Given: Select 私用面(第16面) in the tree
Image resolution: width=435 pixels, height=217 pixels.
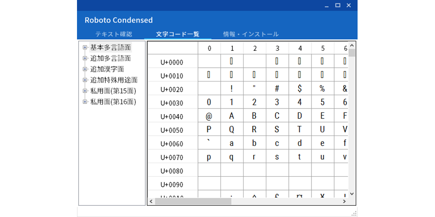Looking at the screenshot, I should tap(113, 102).
